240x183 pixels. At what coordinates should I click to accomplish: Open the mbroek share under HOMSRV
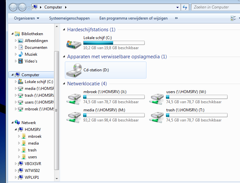tap(35, 136)
